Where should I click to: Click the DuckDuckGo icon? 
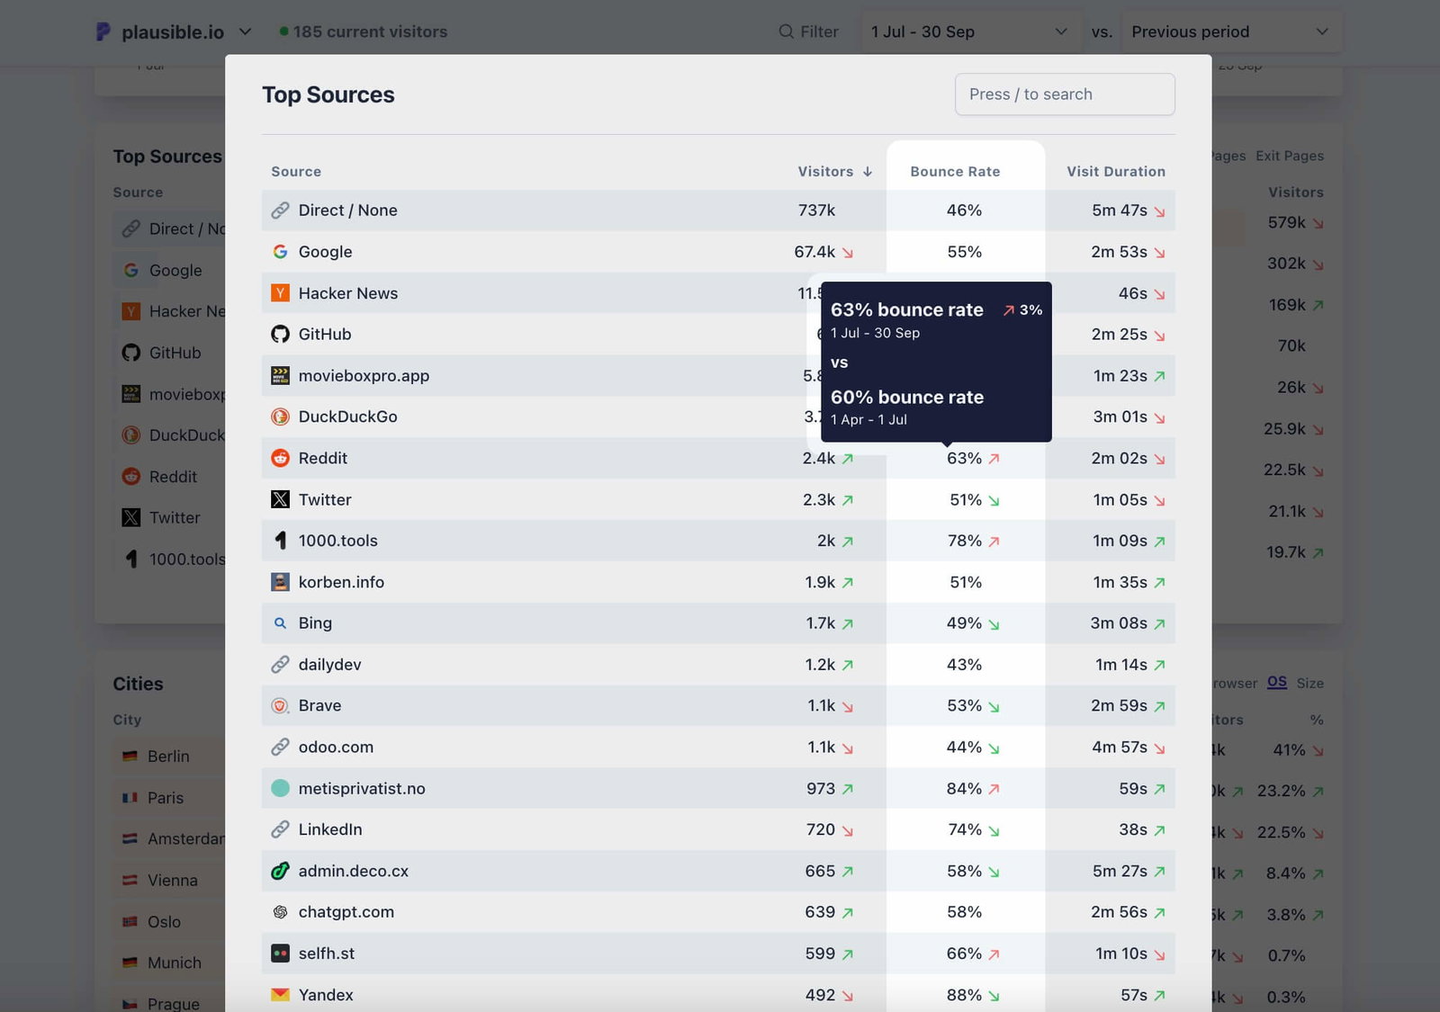(x=280, y=416)
